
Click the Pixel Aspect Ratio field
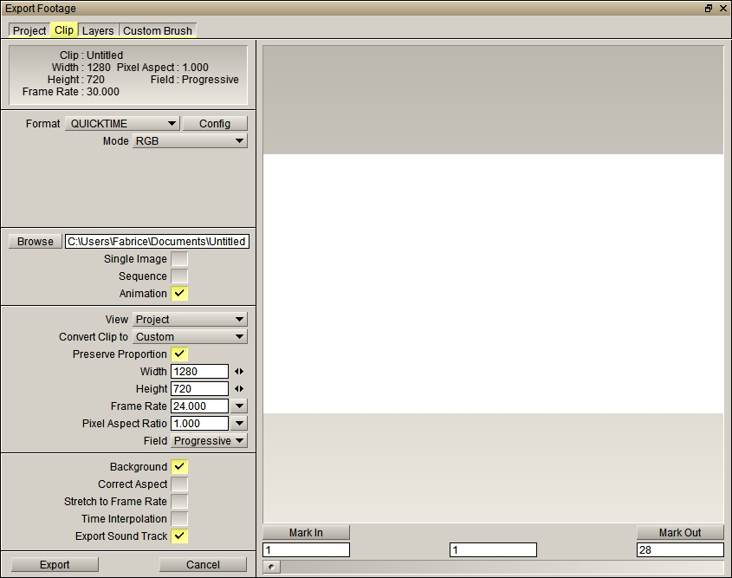200,424
